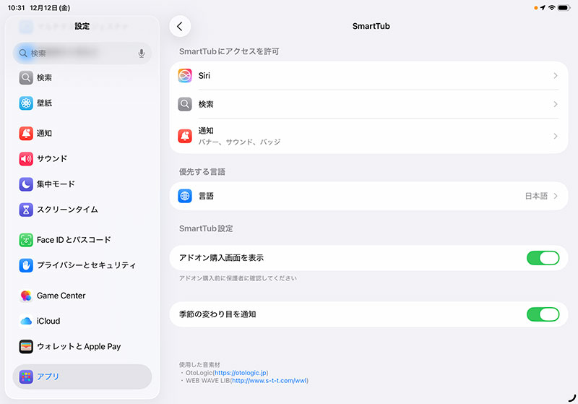Expand Siri row chevron
The image size is (578, 404).
(556, 76)
